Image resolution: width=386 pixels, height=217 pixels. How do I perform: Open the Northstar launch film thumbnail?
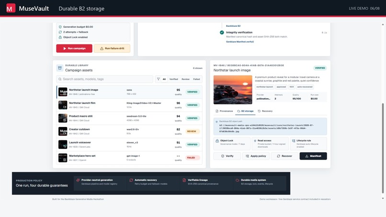63,105
